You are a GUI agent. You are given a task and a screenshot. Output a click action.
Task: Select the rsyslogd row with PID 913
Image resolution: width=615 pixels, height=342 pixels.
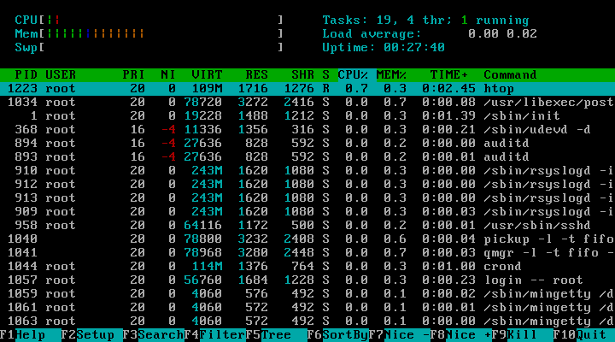click(x=307, y=198)
